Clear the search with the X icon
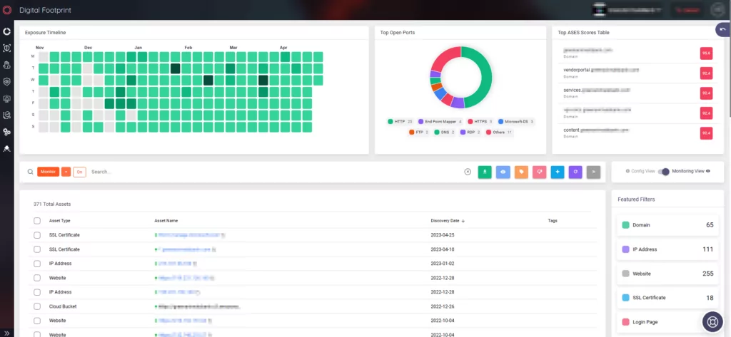731x337 pixels. [468, 172]
